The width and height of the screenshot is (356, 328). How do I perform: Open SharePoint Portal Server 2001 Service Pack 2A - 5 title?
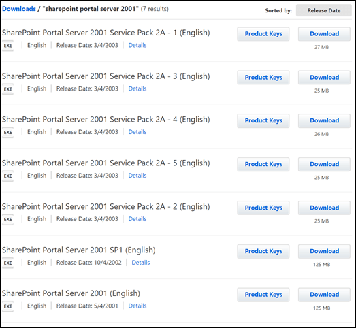click(106, 163)
